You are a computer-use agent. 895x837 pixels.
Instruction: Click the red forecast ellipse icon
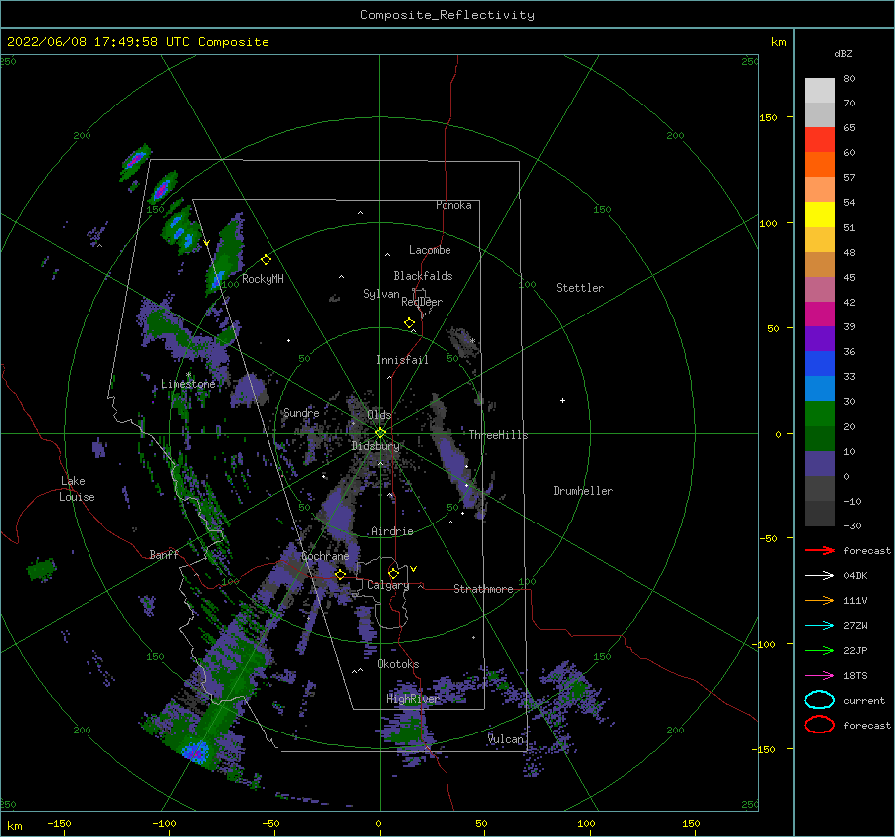tap(819, 725)
